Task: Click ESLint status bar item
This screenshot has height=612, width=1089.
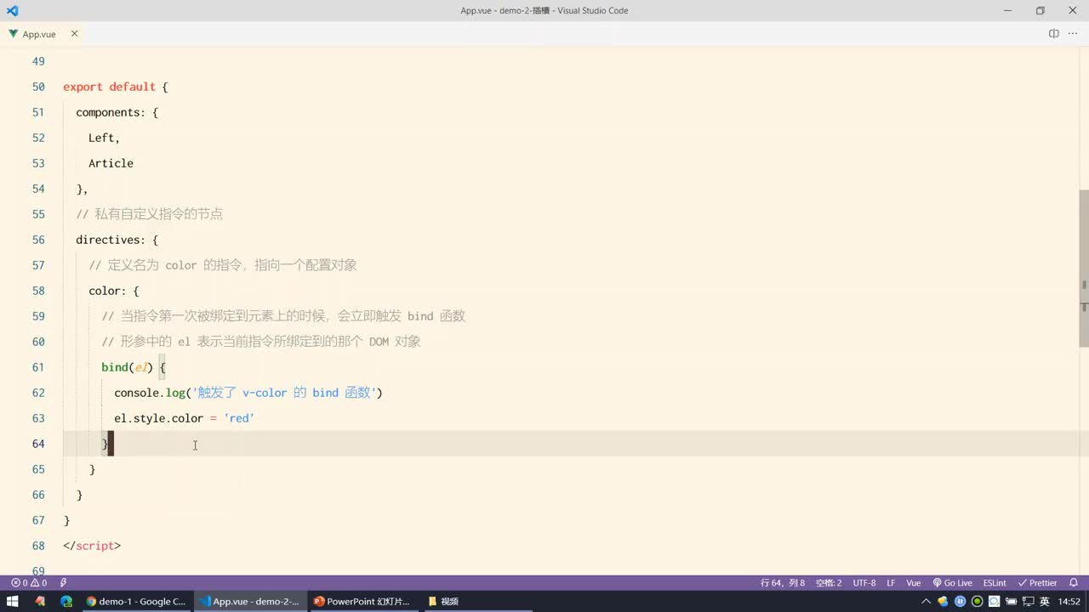Action: click(x=995, y=583)
